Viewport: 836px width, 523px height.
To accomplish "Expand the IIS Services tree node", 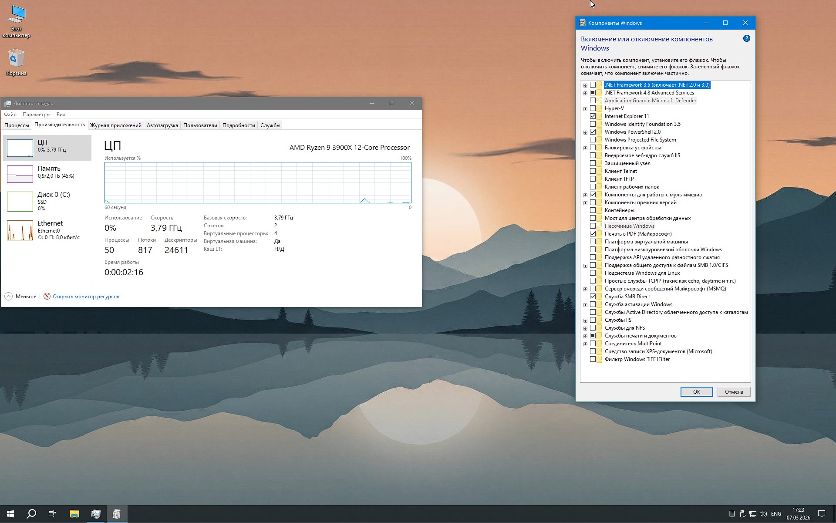I will [x=585, y=321].
